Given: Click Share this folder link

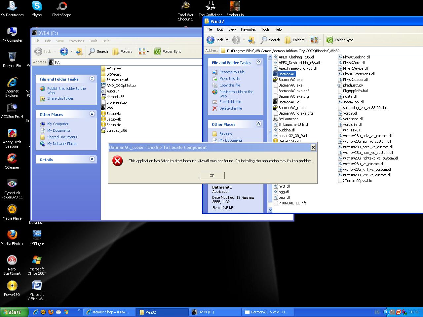Looking at the screenshot, I should [x=60, y=98].
